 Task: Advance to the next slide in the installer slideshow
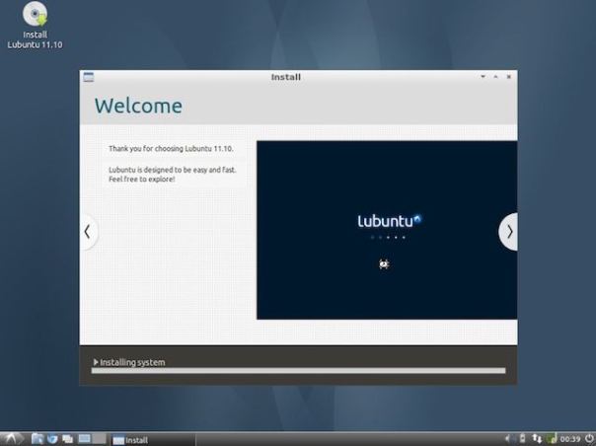[x=509, y=232]
